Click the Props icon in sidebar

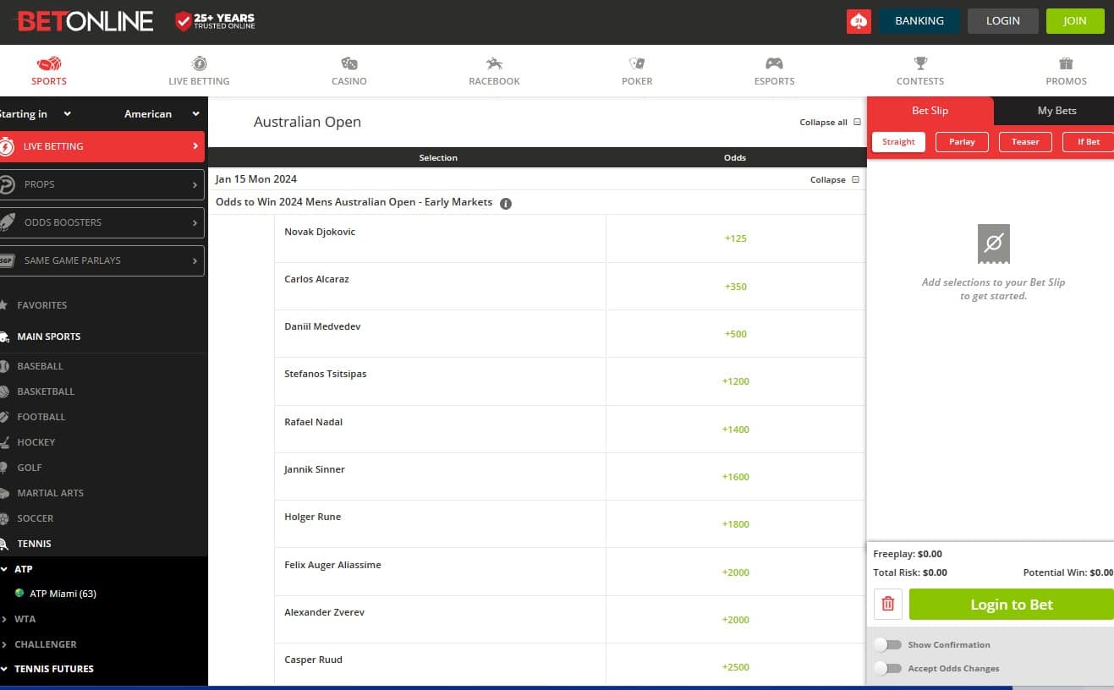coord(7,184)
